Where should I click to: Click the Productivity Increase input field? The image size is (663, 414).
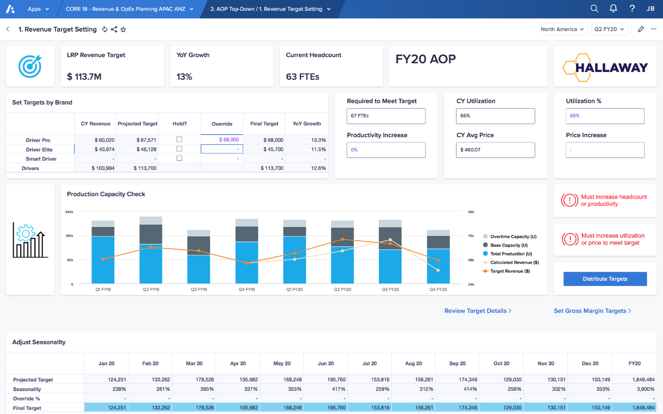click(x=386, y=150)
